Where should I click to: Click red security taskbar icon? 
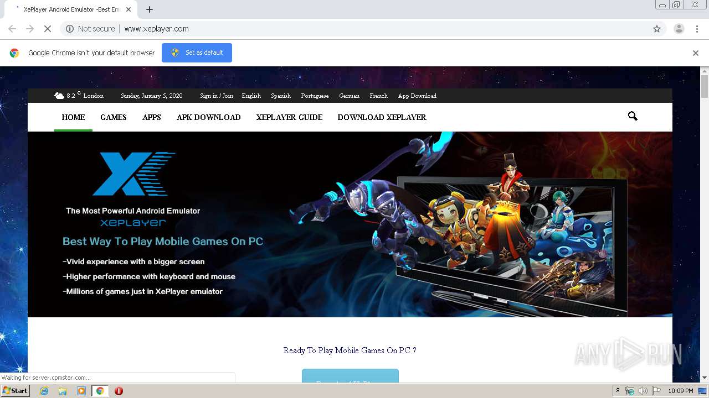[119, 391]
